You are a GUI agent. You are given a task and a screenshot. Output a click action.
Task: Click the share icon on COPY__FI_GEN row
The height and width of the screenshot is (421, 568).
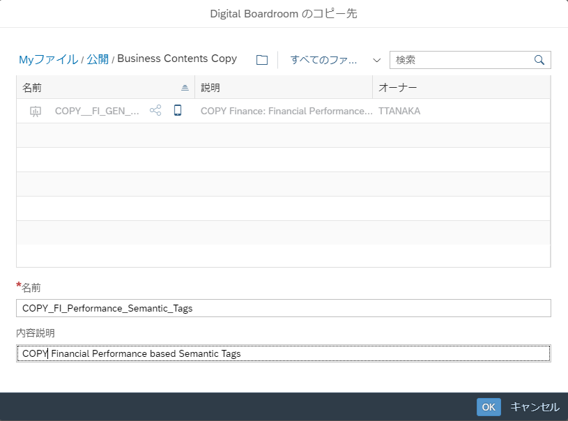click(155, 111)
